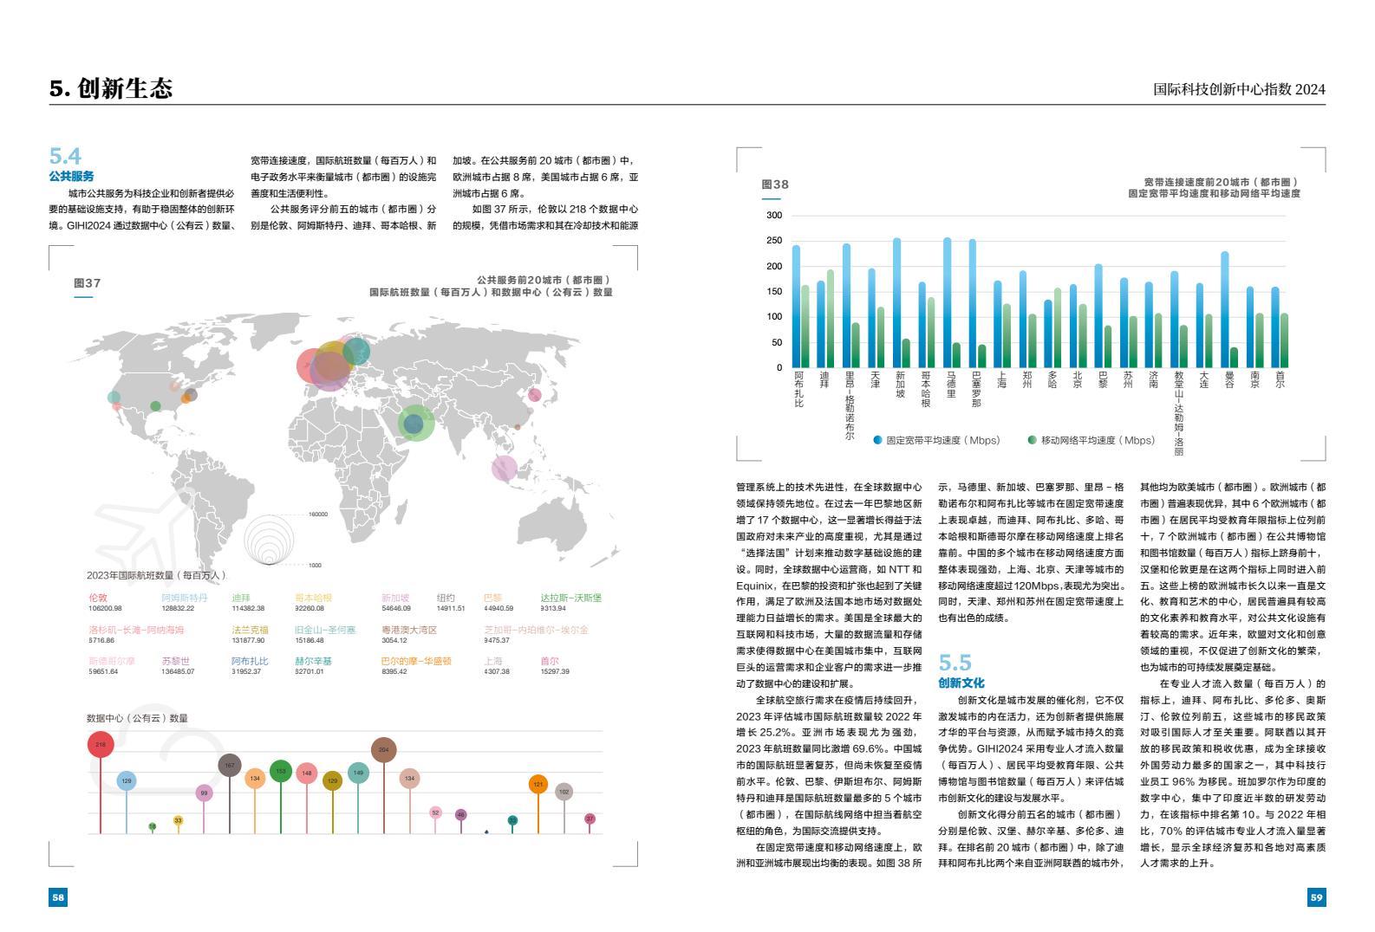This screenshot has height=932, width=1375.
Task: Click the green 153 lollipop bubble
Action: (x=280, y=770)
